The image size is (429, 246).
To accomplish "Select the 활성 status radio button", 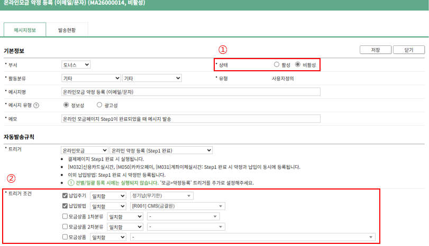I will (x=276, y=64).
